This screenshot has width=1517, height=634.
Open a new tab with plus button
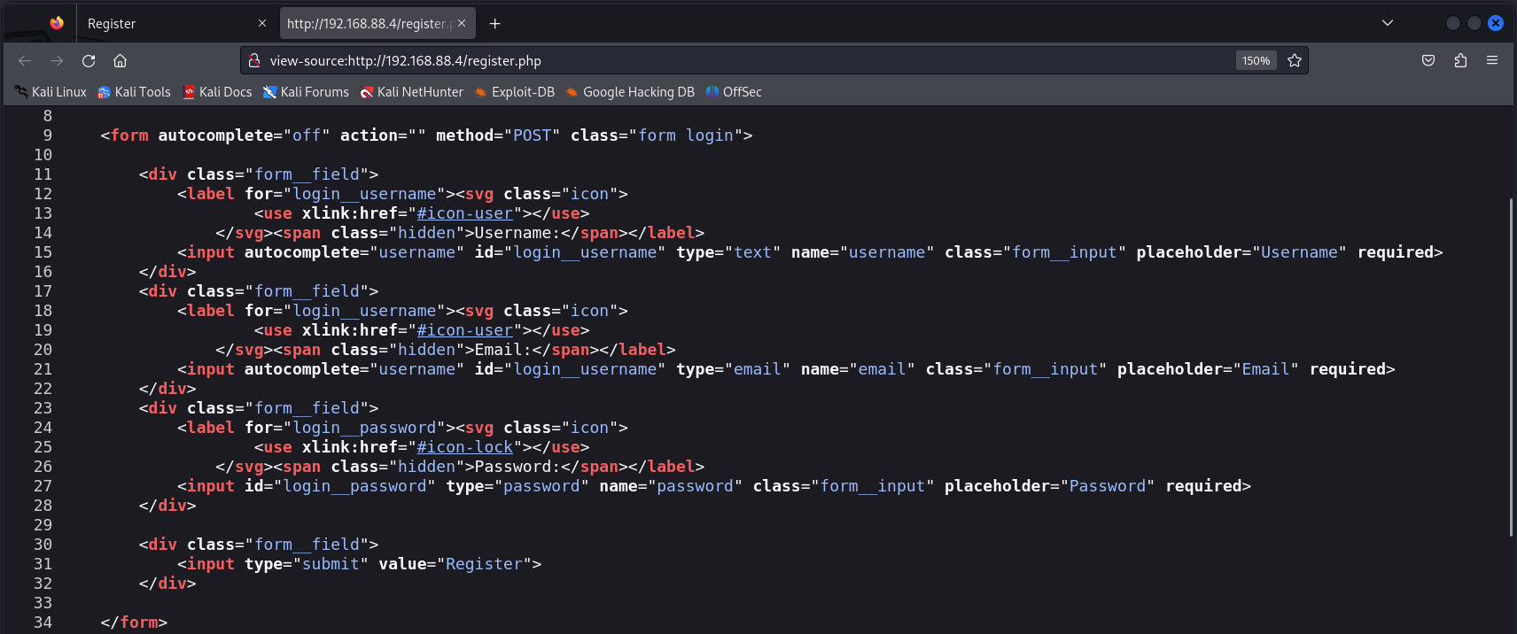click(x=495, y=23)
